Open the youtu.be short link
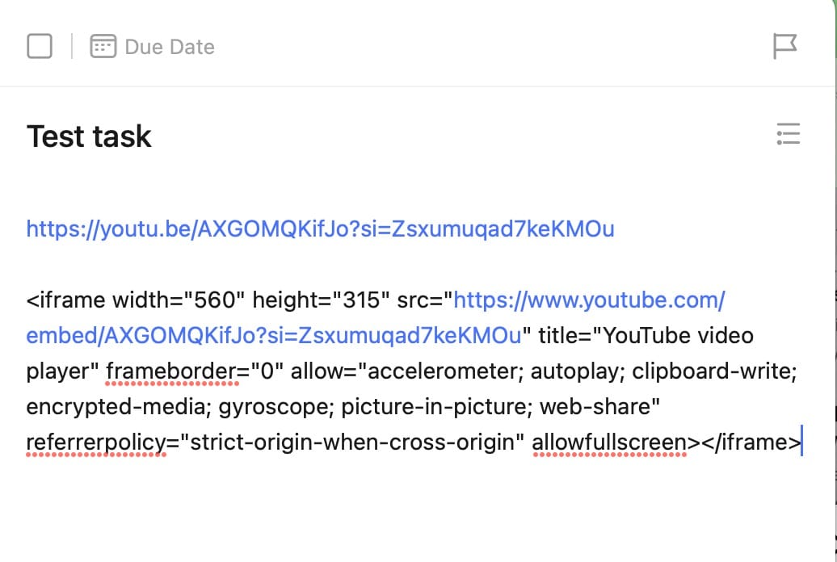Viewport: 837px width, 562px height. 320,229
